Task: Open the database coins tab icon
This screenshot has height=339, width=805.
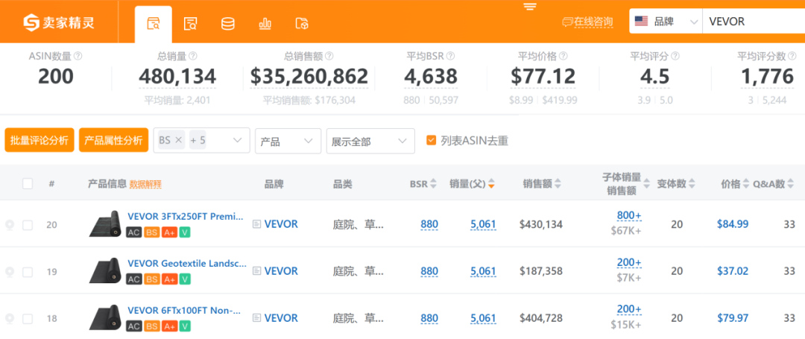Action: coord(228,24)
